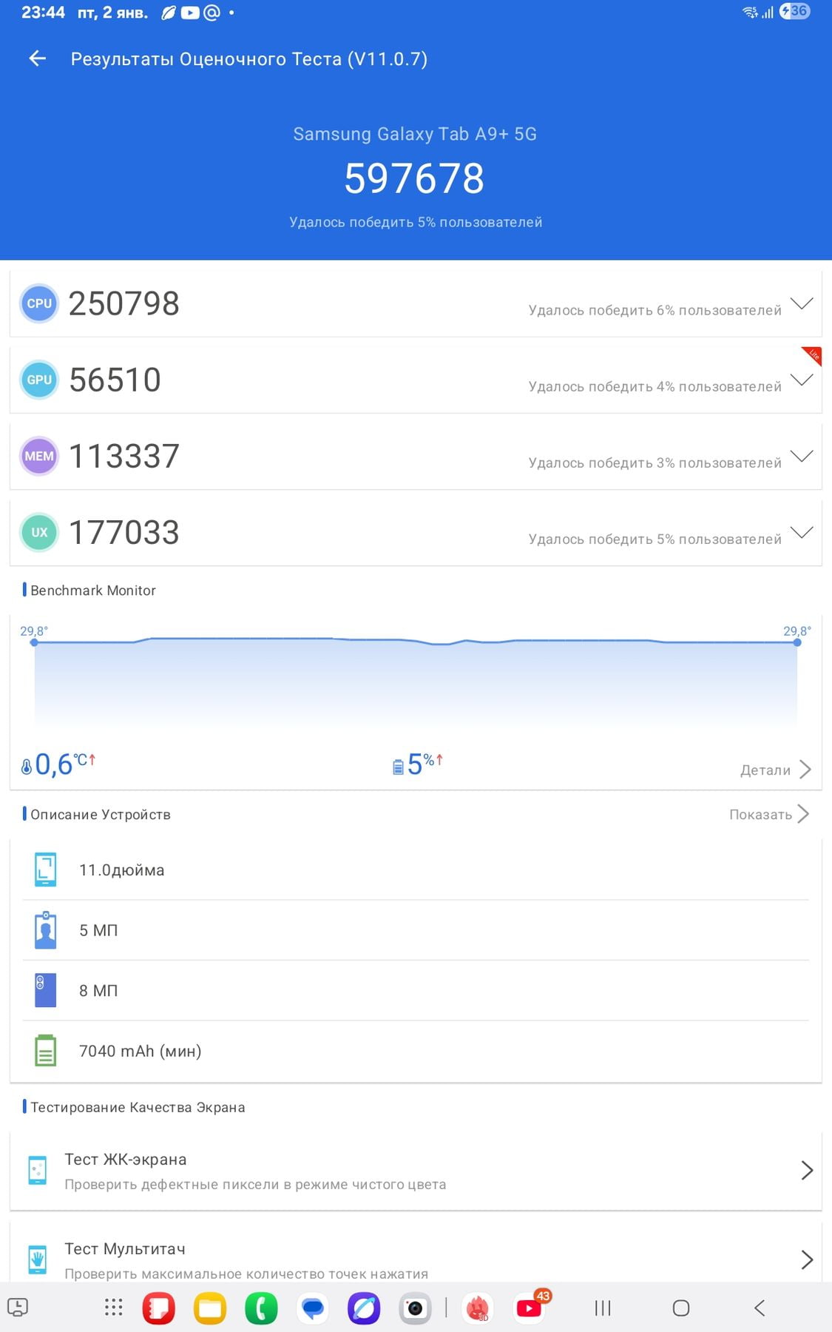Tap the rear camera icon beside 8 МП
The height and width of the screenshot is (1332, 832).
coord(45,990)
